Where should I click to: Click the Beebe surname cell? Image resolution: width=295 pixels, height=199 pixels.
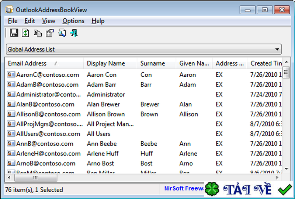click(149, 143)
